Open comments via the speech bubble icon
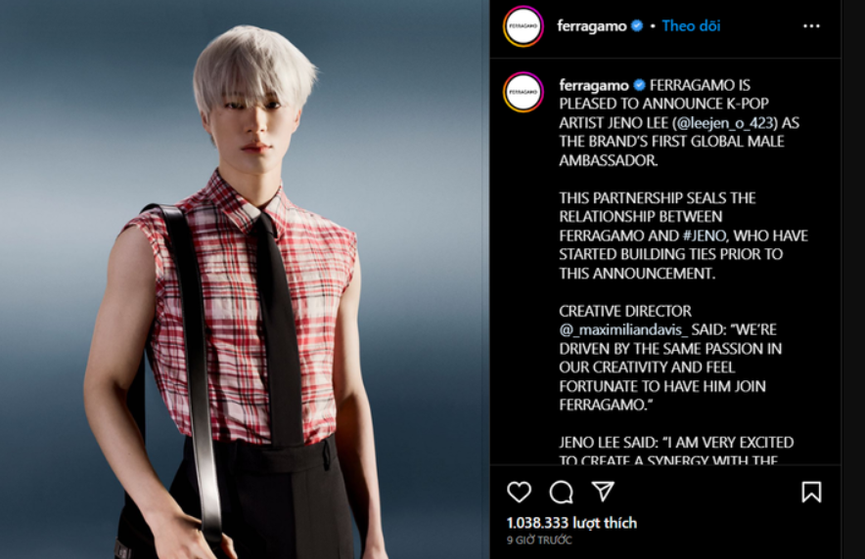The height and width of the screenshot is (559, 865). pyautogui.click(x=561, y=492)
